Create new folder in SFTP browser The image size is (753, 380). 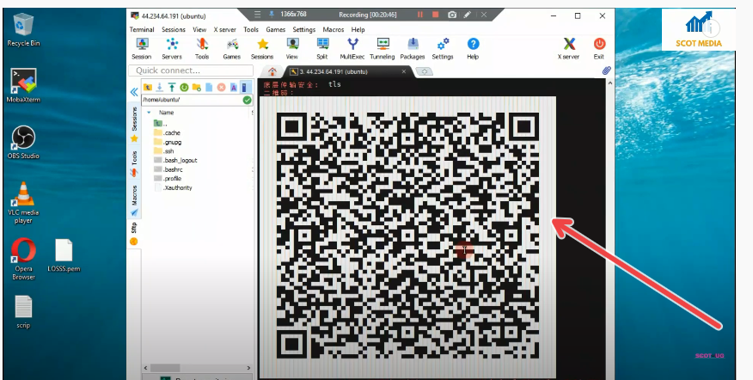point(196,87)
